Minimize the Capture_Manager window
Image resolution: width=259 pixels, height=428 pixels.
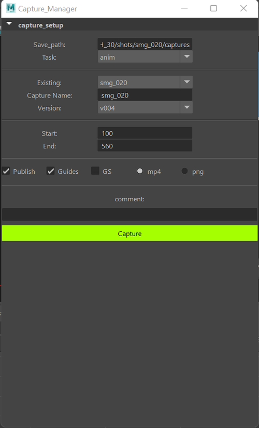click(184, 8)
